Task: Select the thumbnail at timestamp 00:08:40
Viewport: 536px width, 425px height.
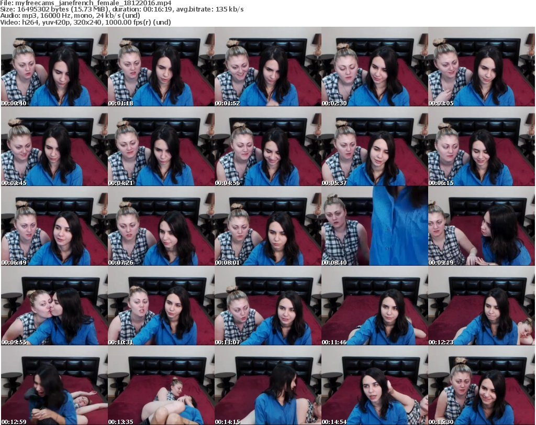Action: pyautogui.click(x=375, y=226)
